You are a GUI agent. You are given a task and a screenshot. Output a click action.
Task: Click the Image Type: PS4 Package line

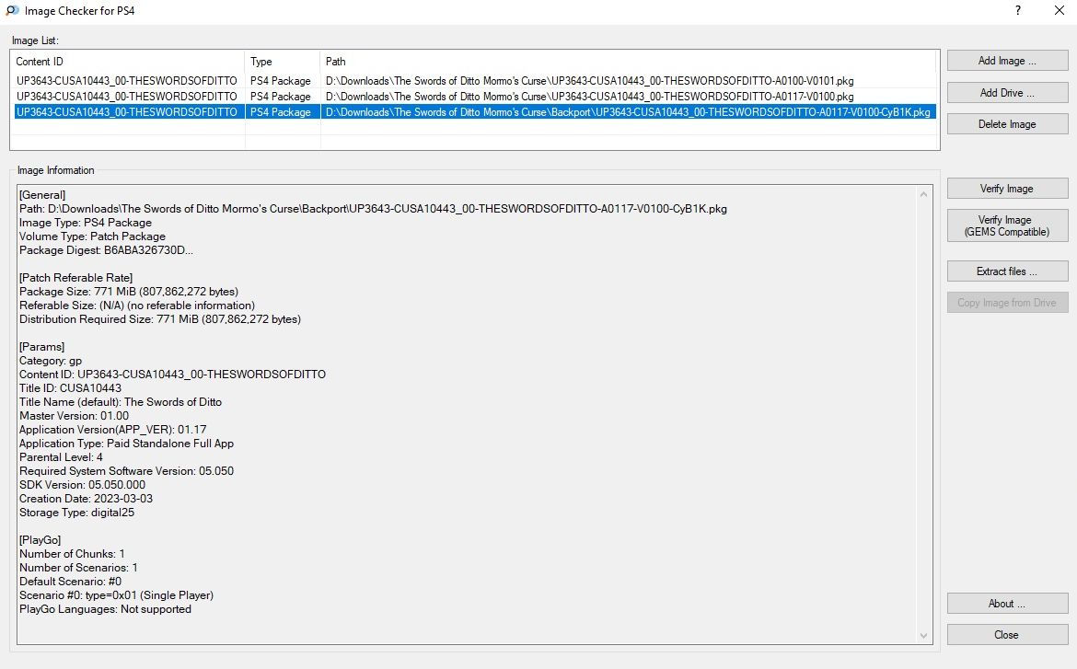[86, 224]
